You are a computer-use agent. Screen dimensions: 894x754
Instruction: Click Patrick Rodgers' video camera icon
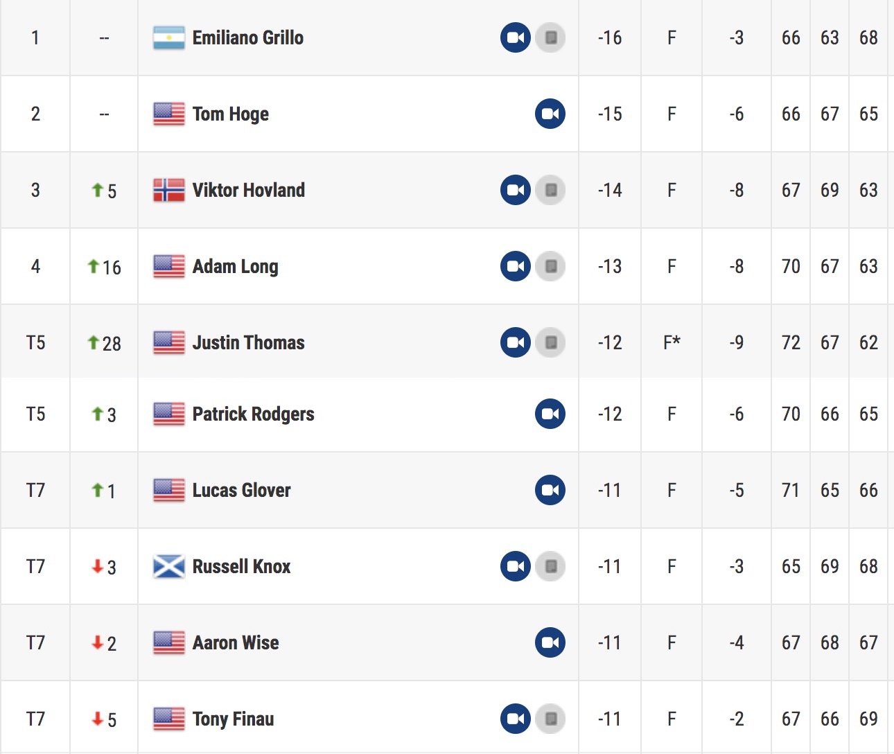[550, 414]
